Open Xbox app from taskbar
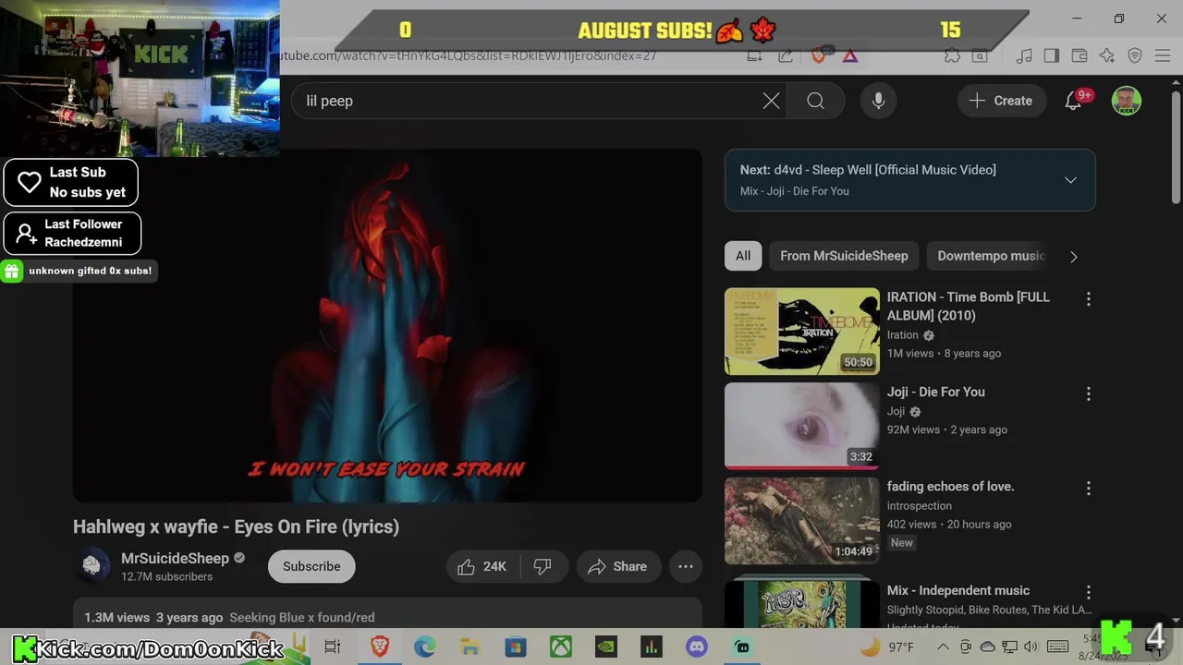This screenshot has width=1183, height=665. 560,647
